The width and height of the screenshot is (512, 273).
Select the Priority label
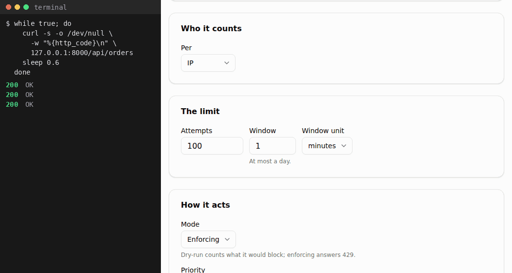pyautogui.click(x=193, y=270)
